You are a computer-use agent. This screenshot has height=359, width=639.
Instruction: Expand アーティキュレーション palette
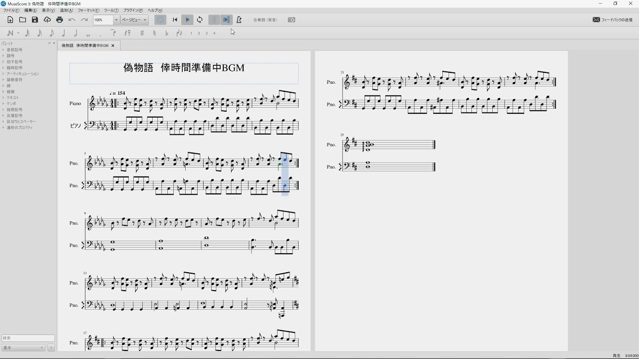click(x=22, y=74)
